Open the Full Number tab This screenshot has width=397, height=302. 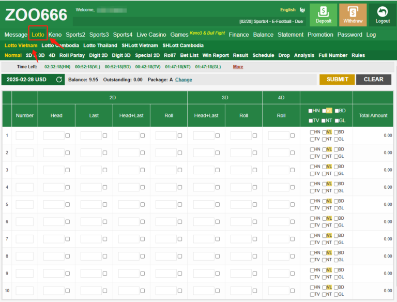tap(333, 55)
